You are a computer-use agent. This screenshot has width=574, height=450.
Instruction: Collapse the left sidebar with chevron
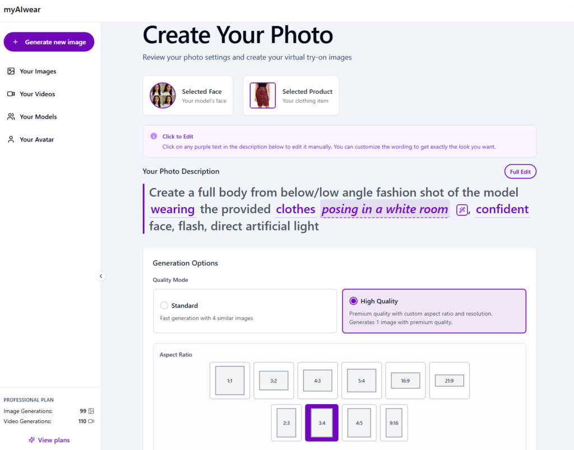point(101,276)
